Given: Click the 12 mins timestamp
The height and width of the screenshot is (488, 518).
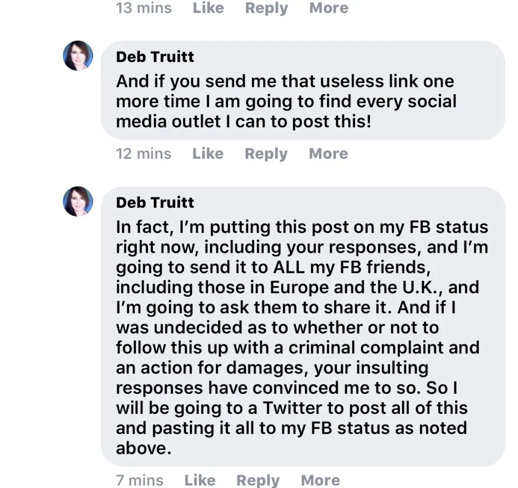Looking at the screenshot, I should tap(144, 154).
